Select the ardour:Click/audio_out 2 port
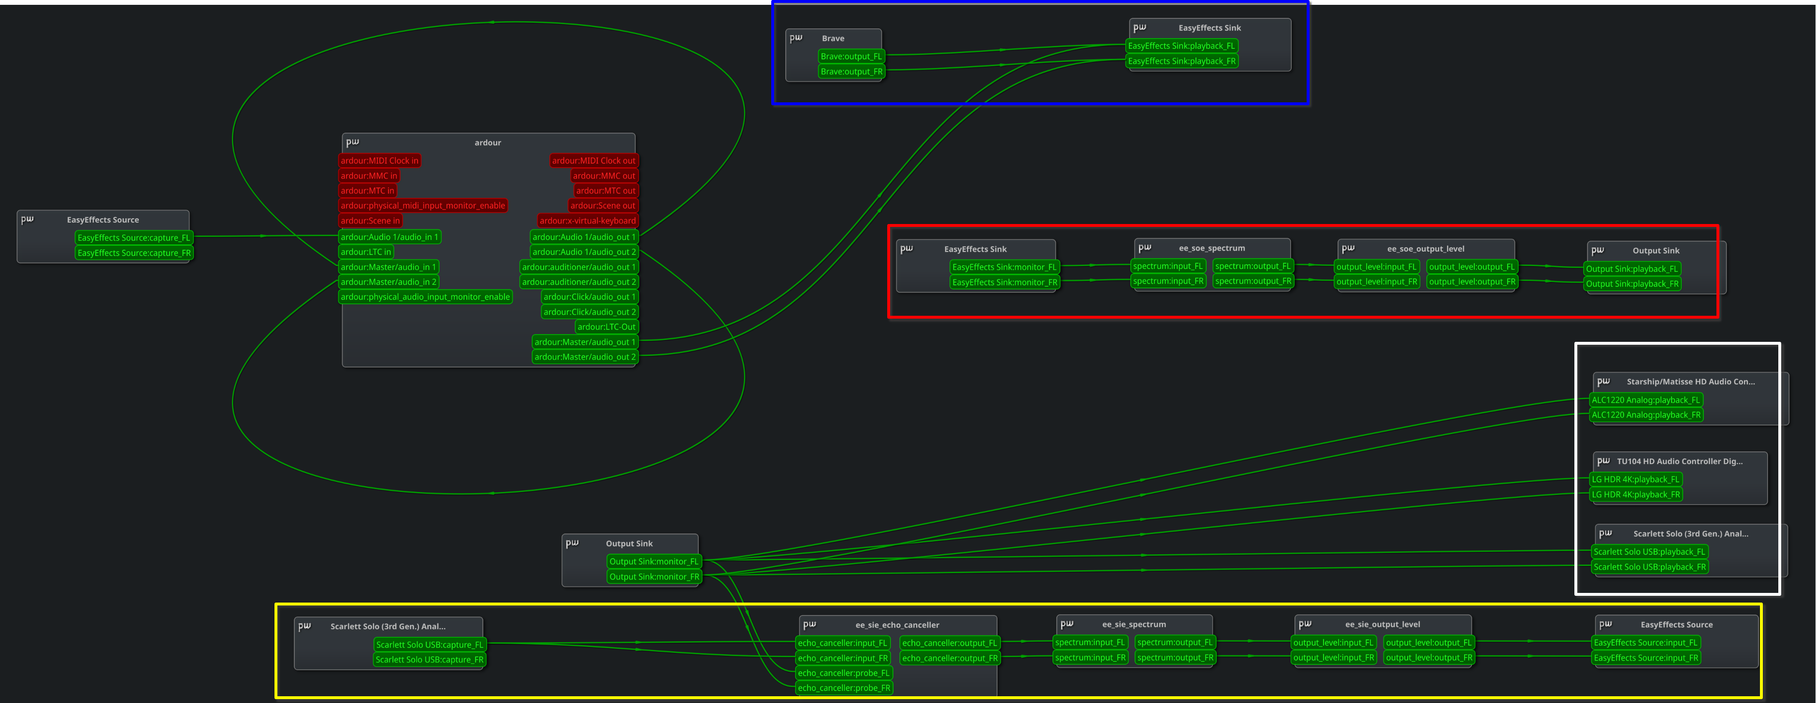This screenshot has height=703, width=1816. pyautogui.click(x=590, y=312)
